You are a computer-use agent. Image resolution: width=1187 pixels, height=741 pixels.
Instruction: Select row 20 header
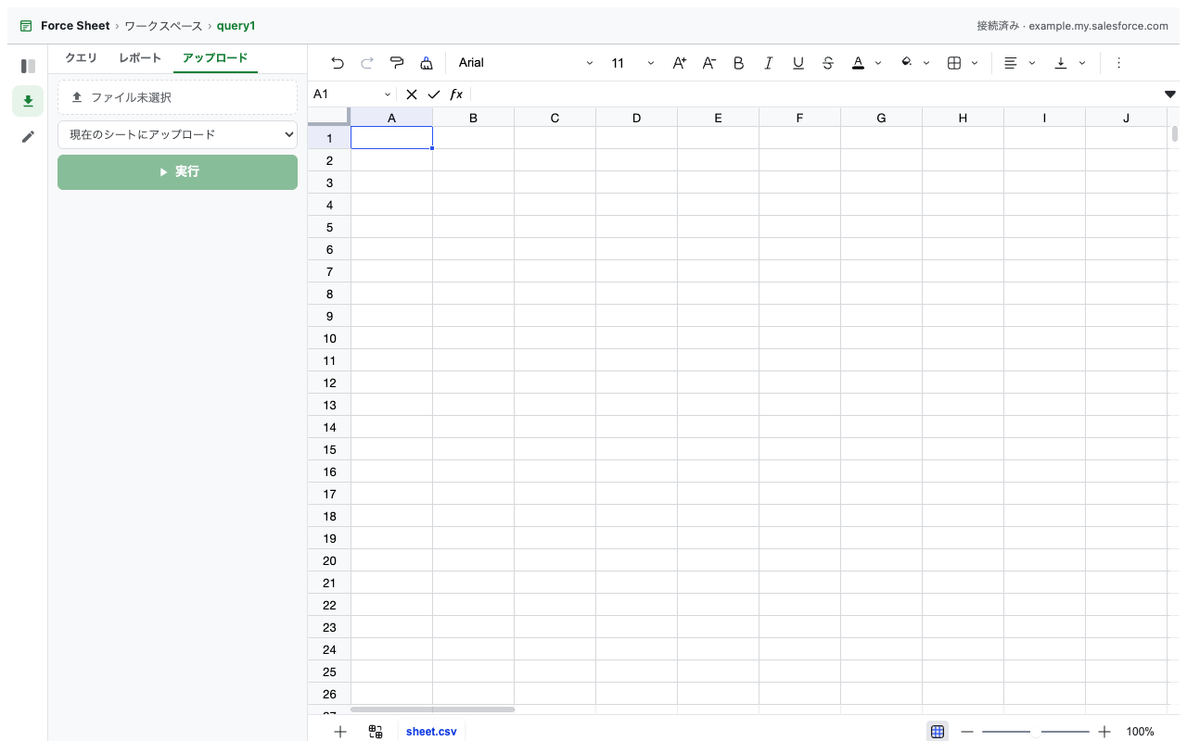click(x=329, y=560)
